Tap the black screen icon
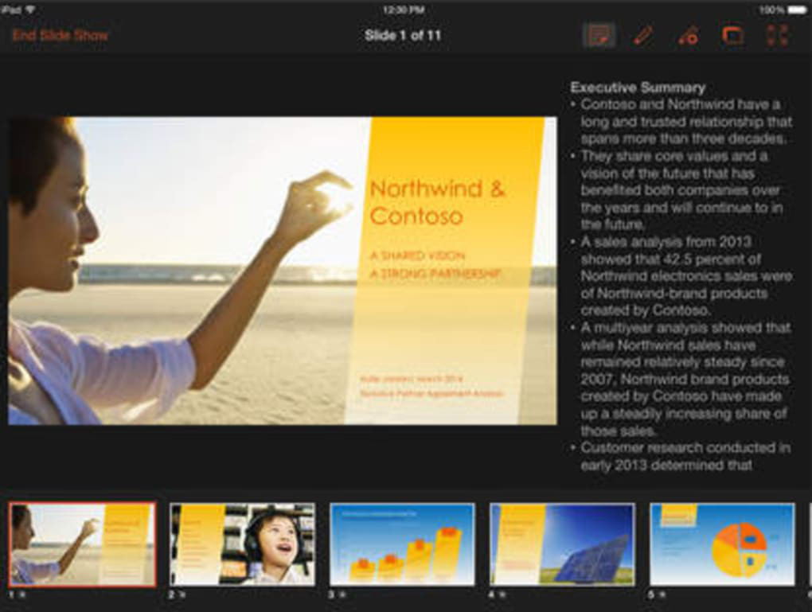This screenshot has width=812, height=612. tap(732, 36)
